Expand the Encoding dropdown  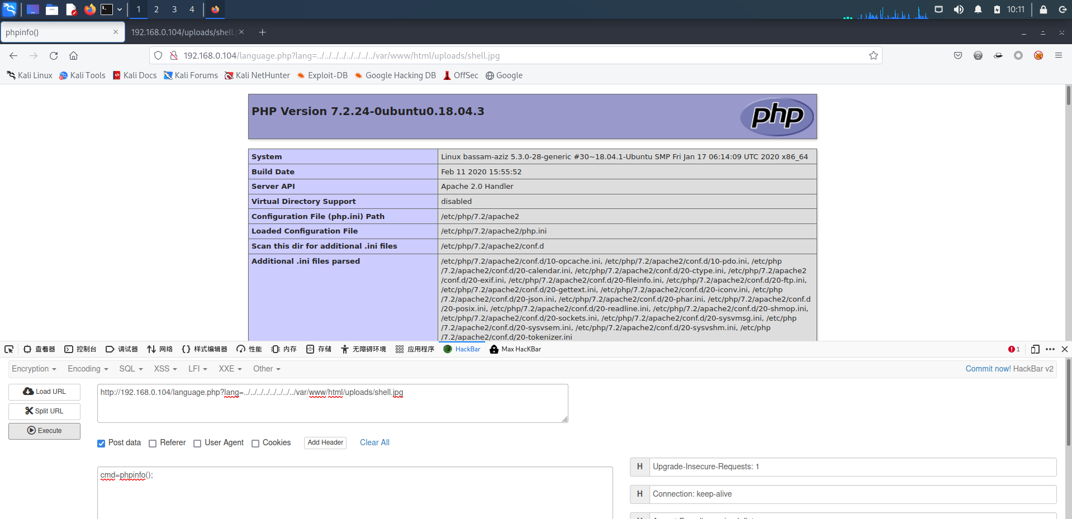coord(88,369)
